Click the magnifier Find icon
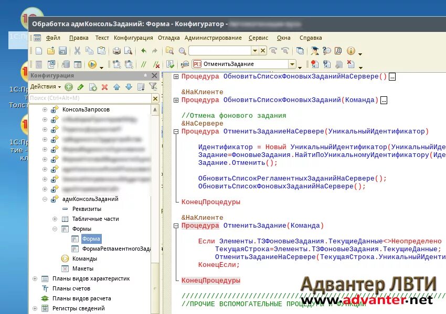Screen dimensions: 446x314 [x=182, y=51]
